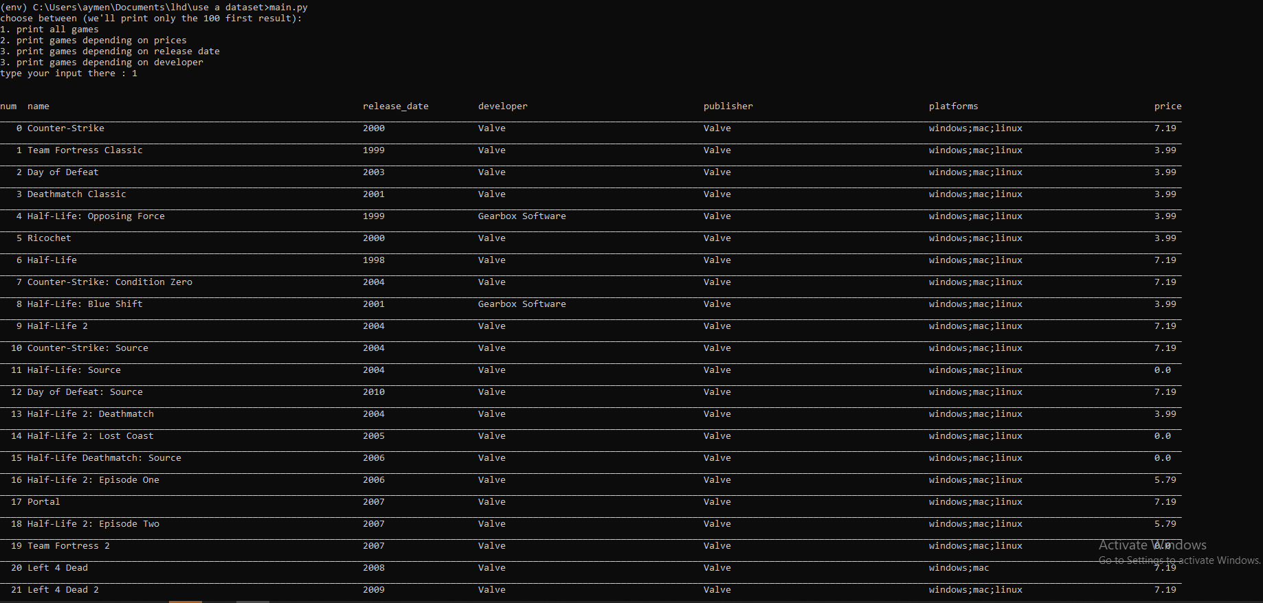Click developer 'Valve' in Team Fortress 2 row
Screen dimensions: 1263x603
[x=492, y=546]
